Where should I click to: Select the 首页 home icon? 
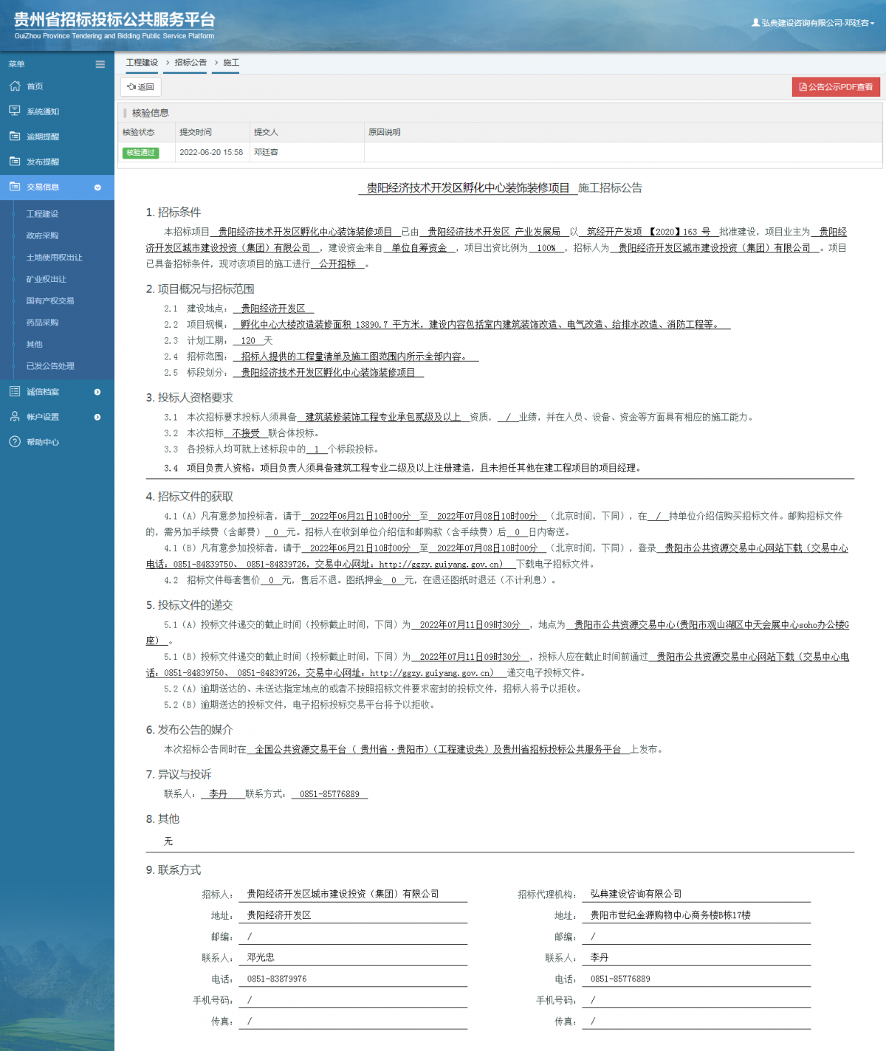(x=15, y=86)
